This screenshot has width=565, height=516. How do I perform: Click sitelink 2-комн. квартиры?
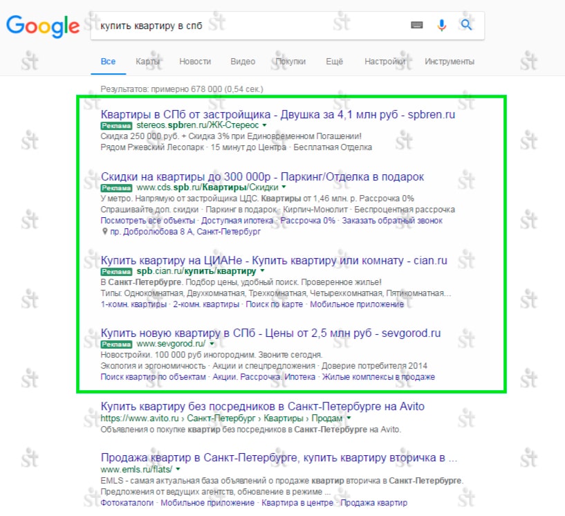[206, 304]
